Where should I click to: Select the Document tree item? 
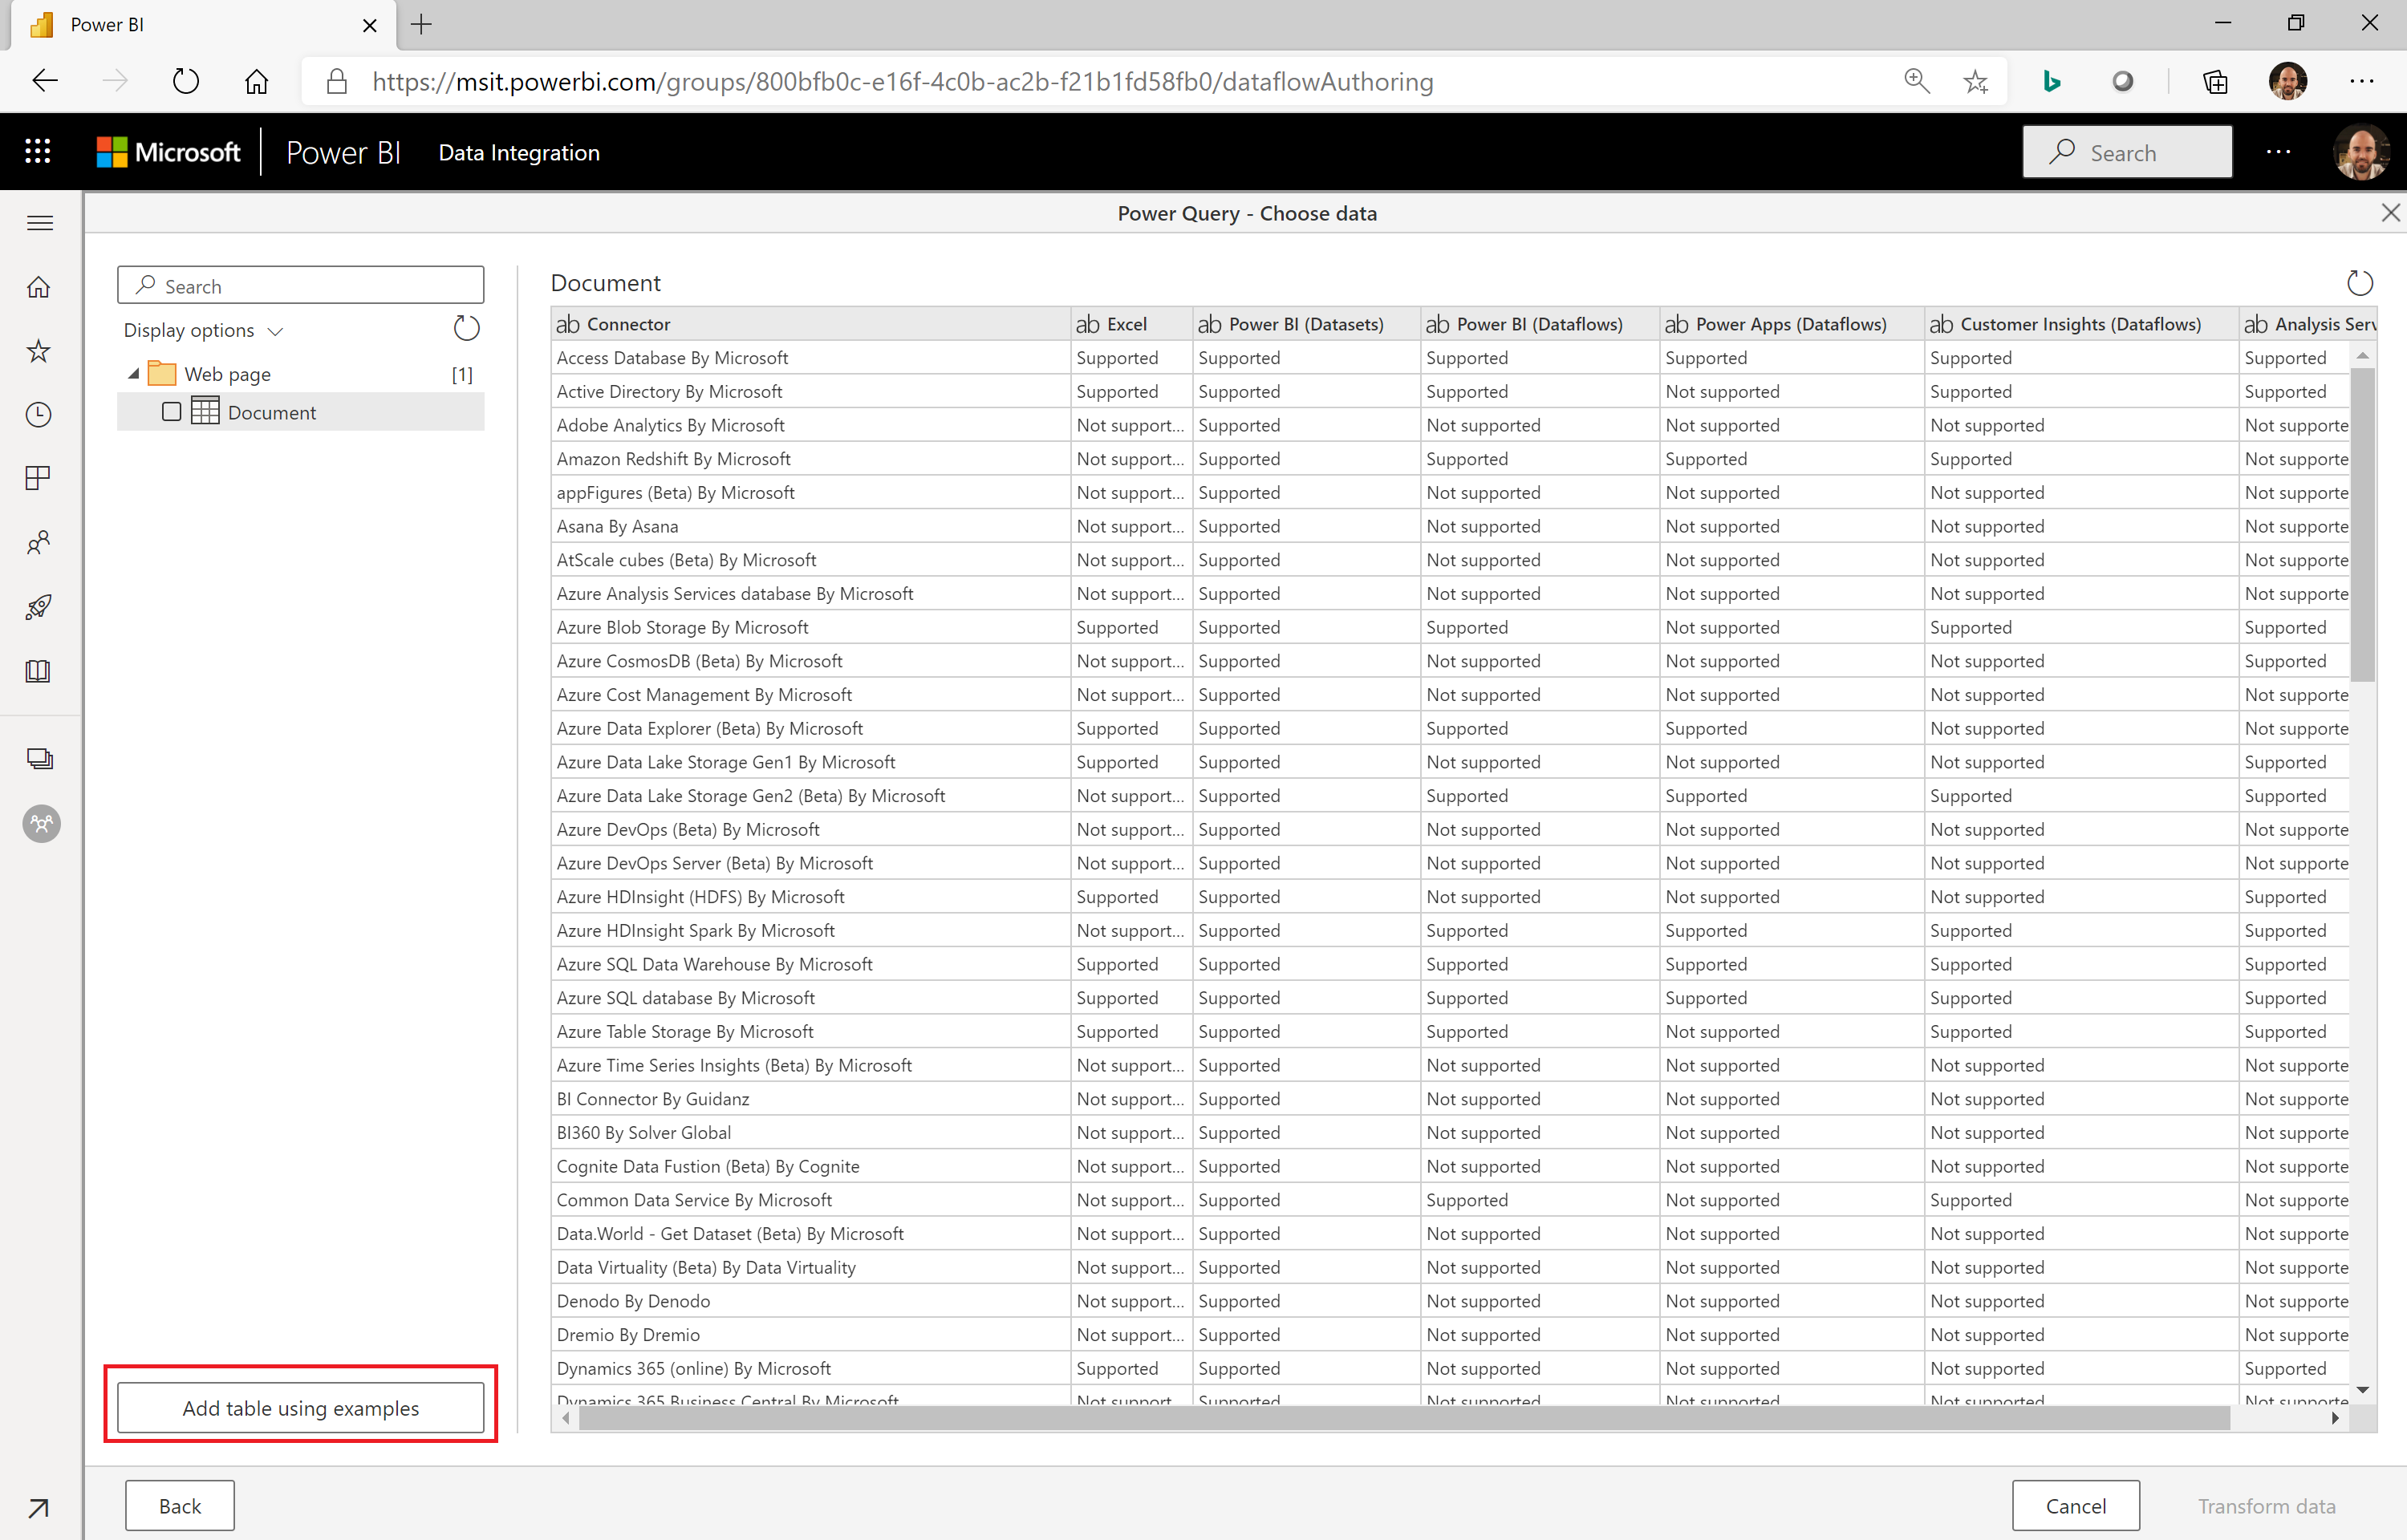(301, 412)
